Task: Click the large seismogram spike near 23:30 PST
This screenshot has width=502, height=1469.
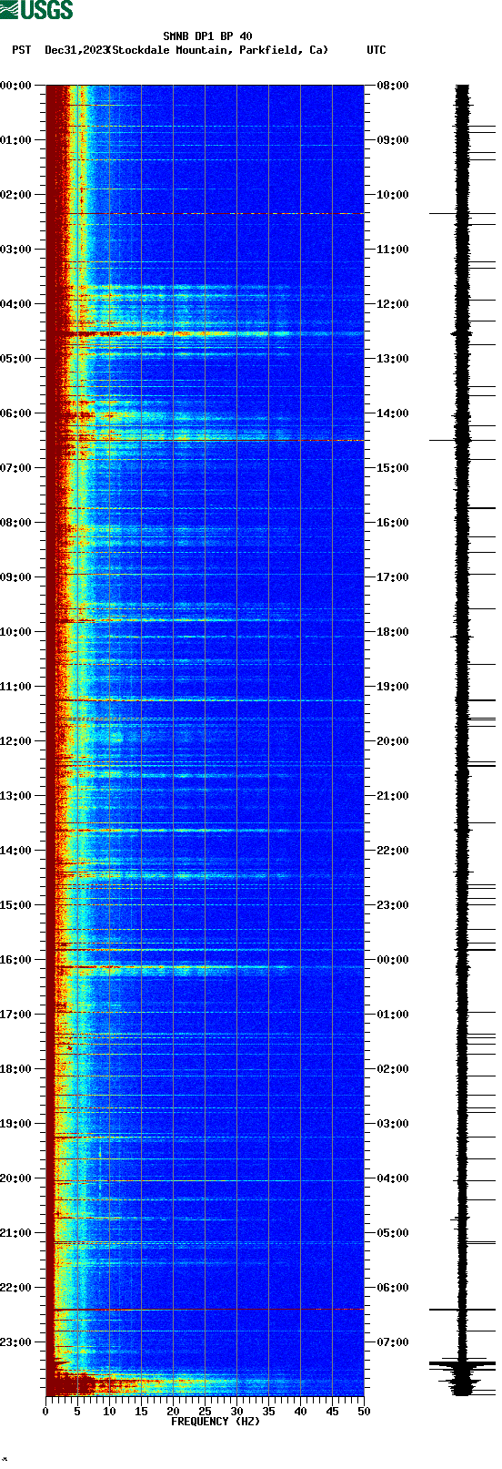Action: [463, 1364]
